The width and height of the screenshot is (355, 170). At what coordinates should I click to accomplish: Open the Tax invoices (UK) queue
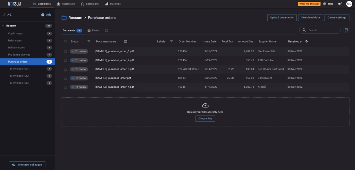pos(27,76)
